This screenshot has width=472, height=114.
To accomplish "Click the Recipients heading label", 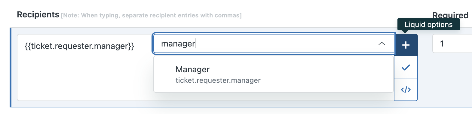I will pos(38,14).
